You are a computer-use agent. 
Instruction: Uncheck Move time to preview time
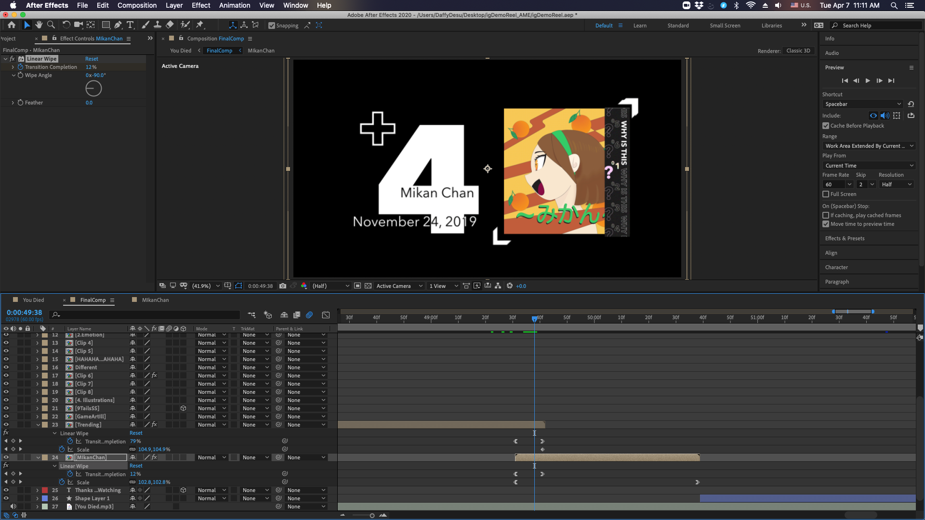(x=826, y=224)
